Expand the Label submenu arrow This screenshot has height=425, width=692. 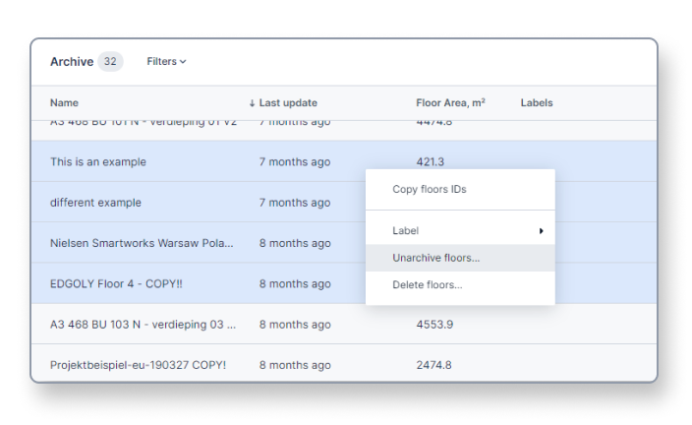(541, 231)
